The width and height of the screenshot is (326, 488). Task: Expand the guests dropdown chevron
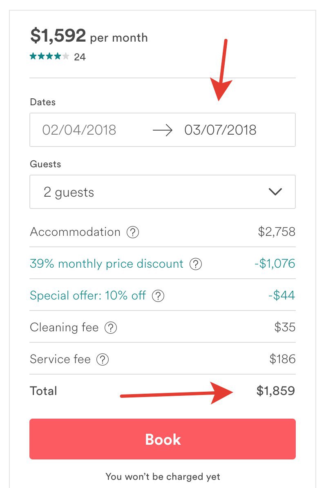click(275, 192)
